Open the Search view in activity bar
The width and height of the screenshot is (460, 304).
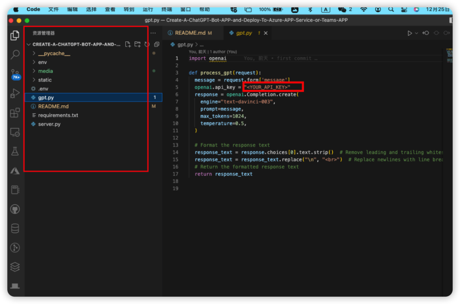[15, 54]
